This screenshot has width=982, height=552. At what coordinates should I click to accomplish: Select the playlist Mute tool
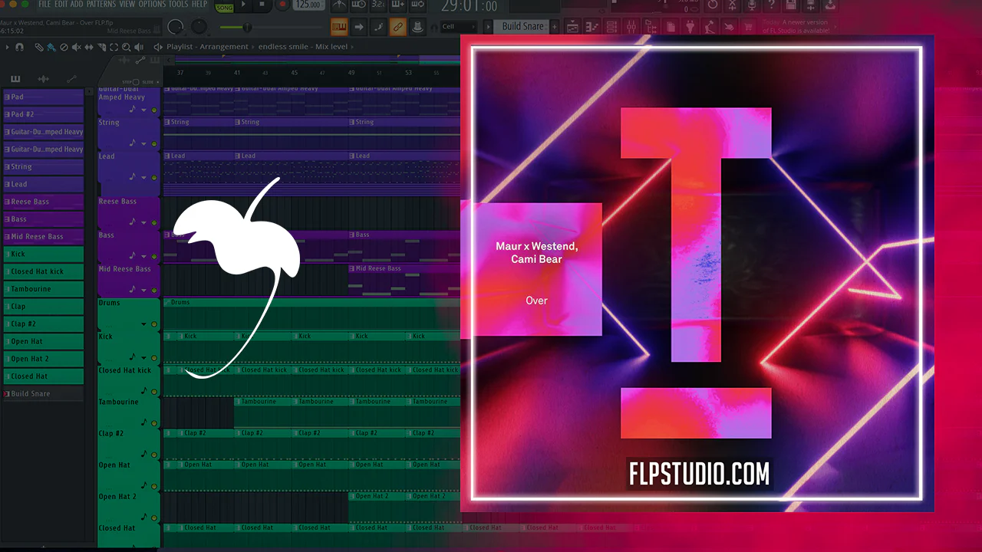point(76,47)
